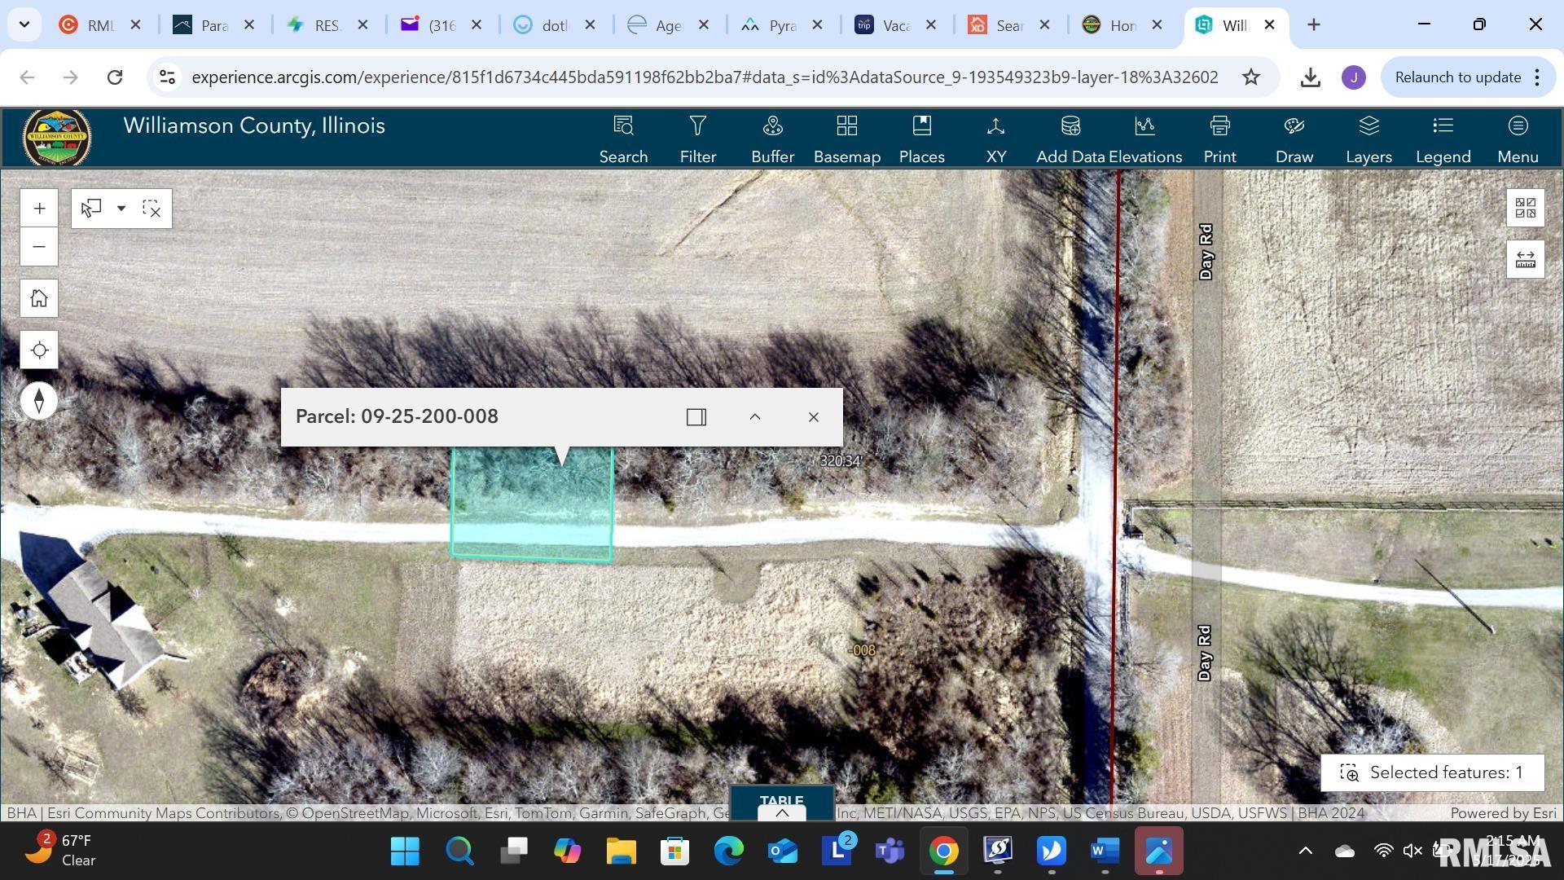Select the Buffer tool
The width and height of the screenshot is (1564, 880).
point(771,137)
